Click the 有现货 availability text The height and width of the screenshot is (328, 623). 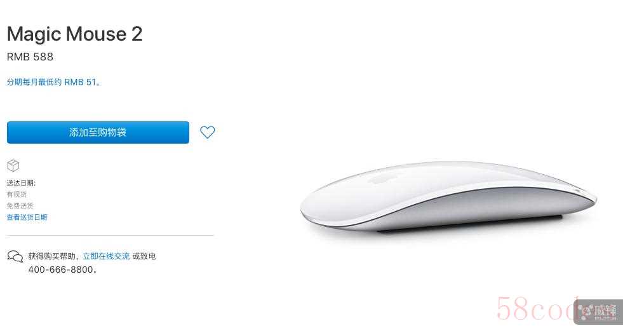(17, 195)
